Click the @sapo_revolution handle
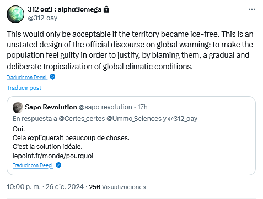 coord(105,107)
